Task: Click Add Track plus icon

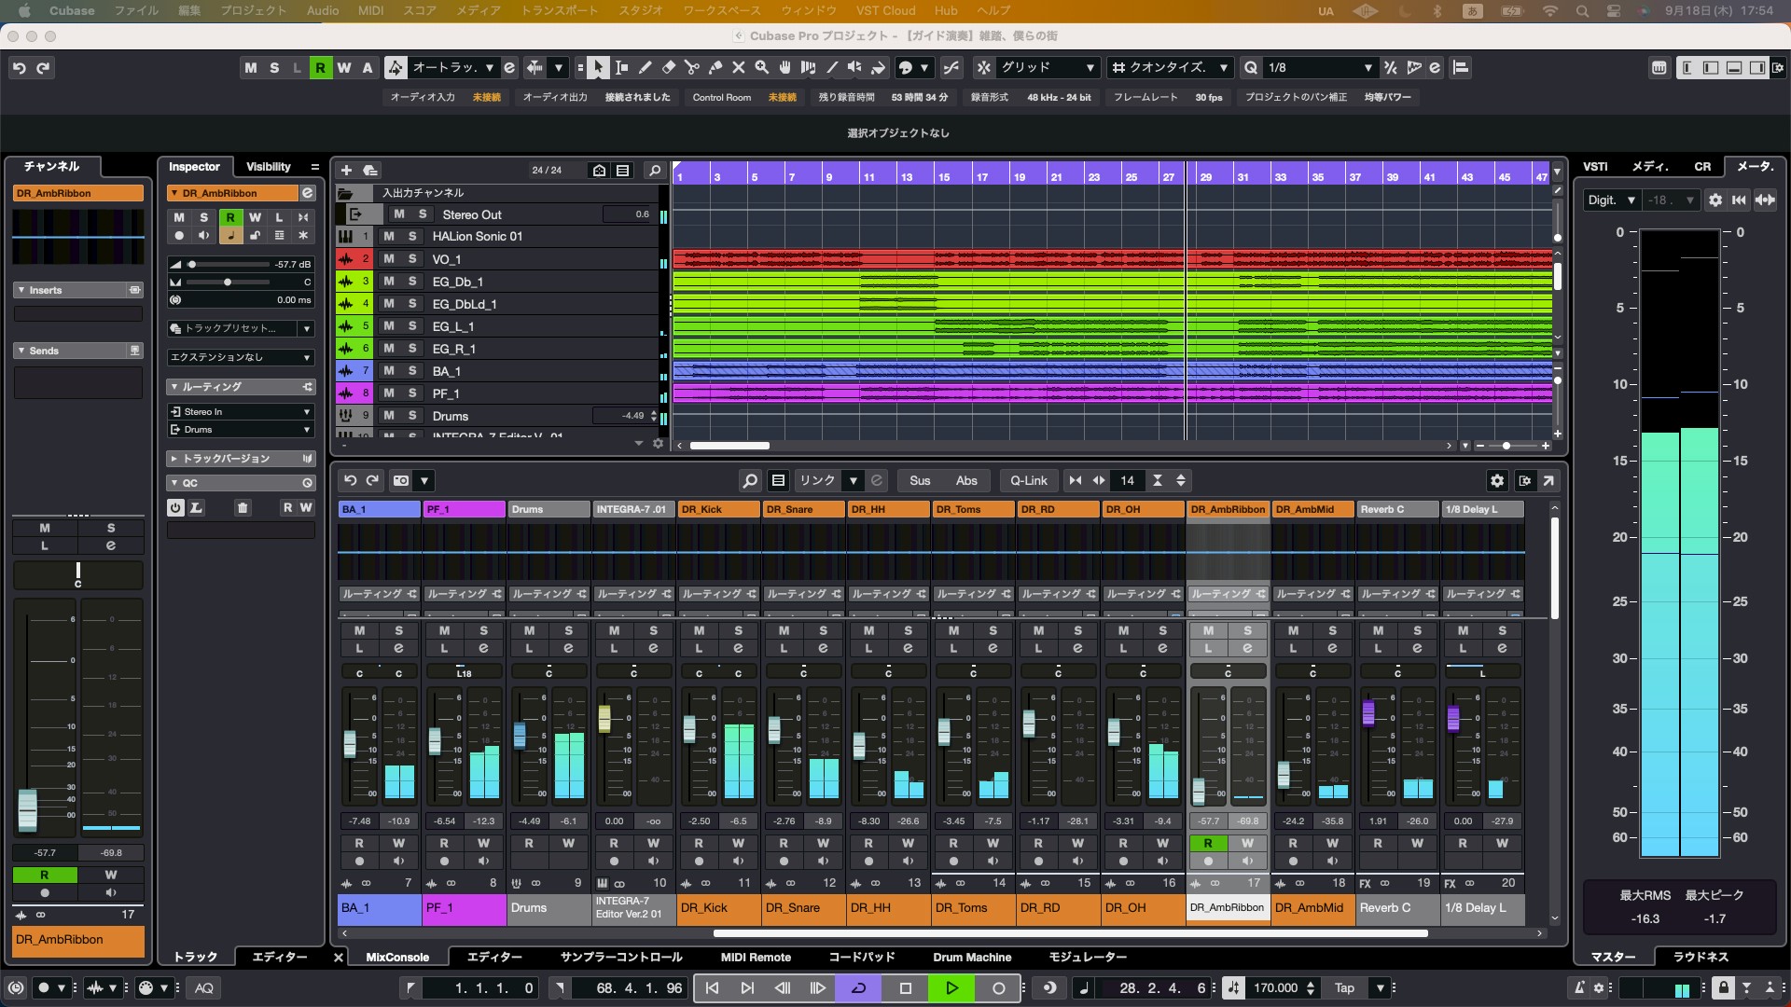Action: 346,170
